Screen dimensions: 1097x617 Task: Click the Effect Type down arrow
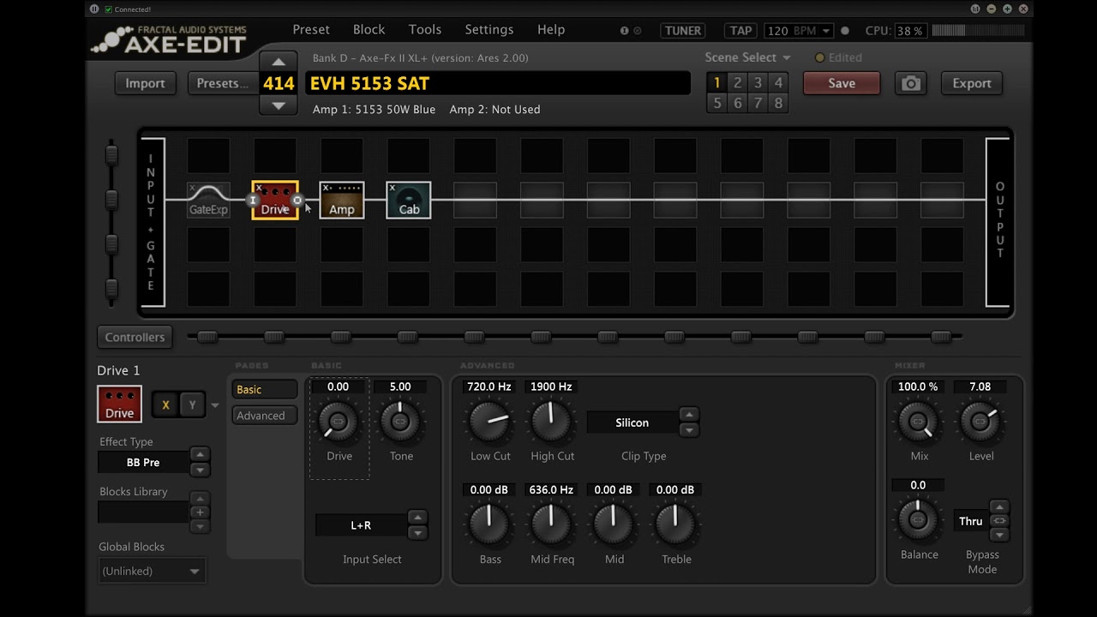click(x=200, y=470)
